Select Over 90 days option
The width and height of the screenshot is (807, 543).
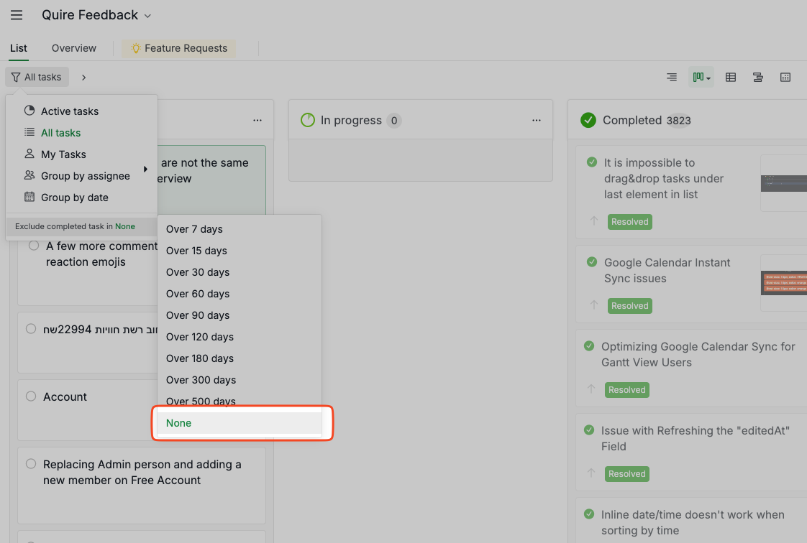(240, 315)
